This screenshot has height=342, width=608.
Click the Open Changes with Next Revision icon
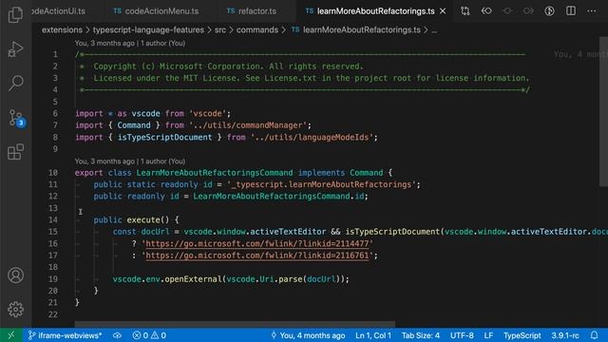(528, 10)
